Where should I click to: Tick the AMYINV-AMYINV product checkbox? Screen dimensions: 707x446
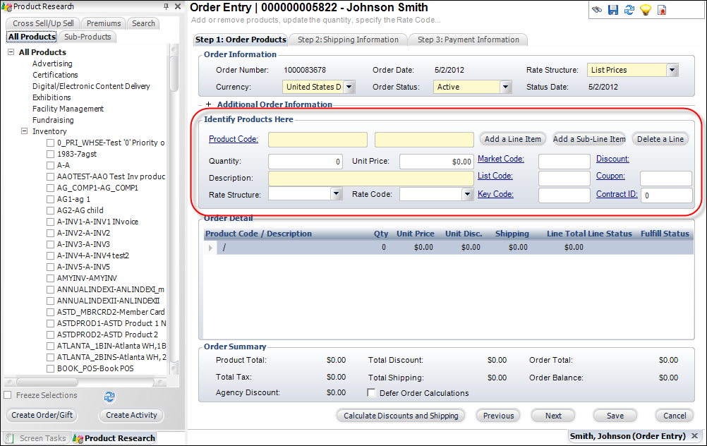[x=50, y=278]
